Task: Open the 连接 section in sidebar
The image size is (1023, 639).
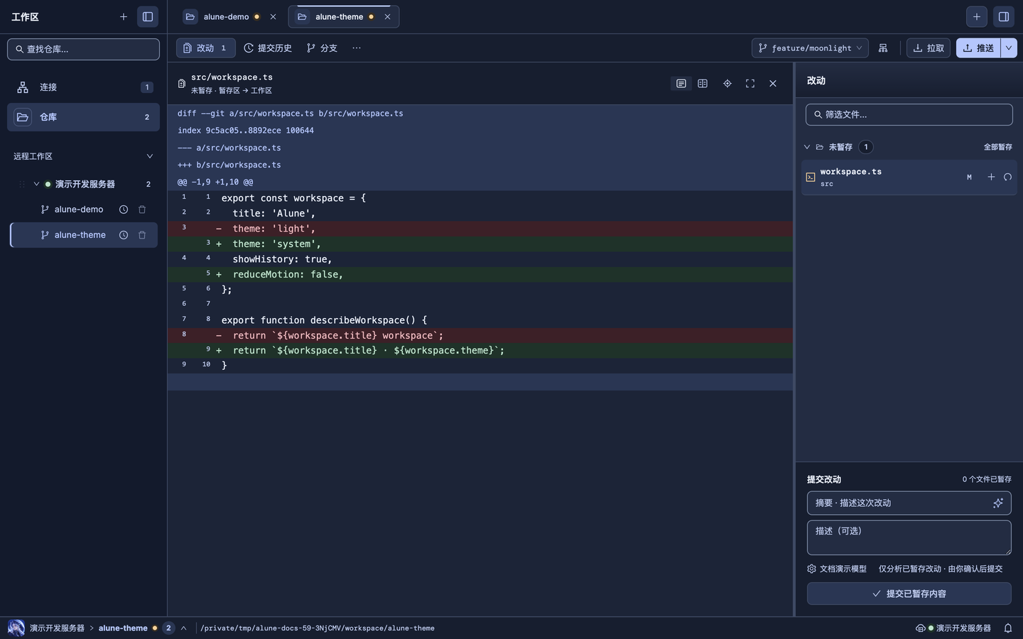Action: coord(83,87)
